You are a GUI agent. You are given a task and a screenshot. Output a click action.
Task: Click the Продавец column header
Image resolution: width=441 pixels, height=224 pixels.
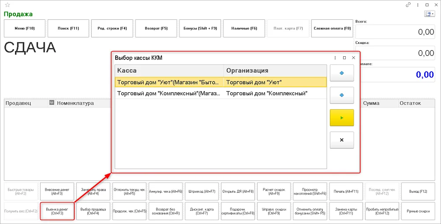26,103
